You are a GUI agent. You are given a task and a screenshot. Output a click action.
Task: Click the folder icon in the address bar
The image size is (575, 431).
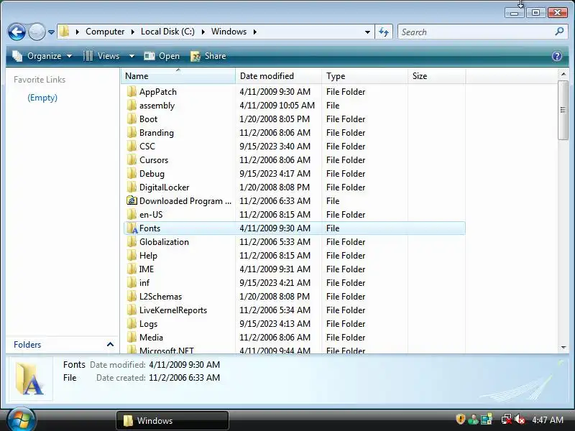pyautogui.click(x=65, y=32)
